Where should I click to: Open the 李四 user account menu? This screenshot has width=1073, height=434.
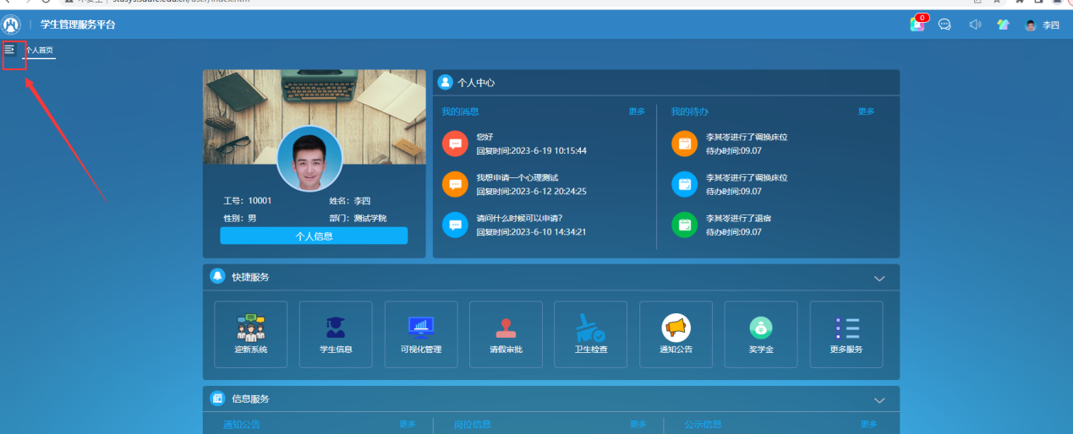[x=1043, y=25]
